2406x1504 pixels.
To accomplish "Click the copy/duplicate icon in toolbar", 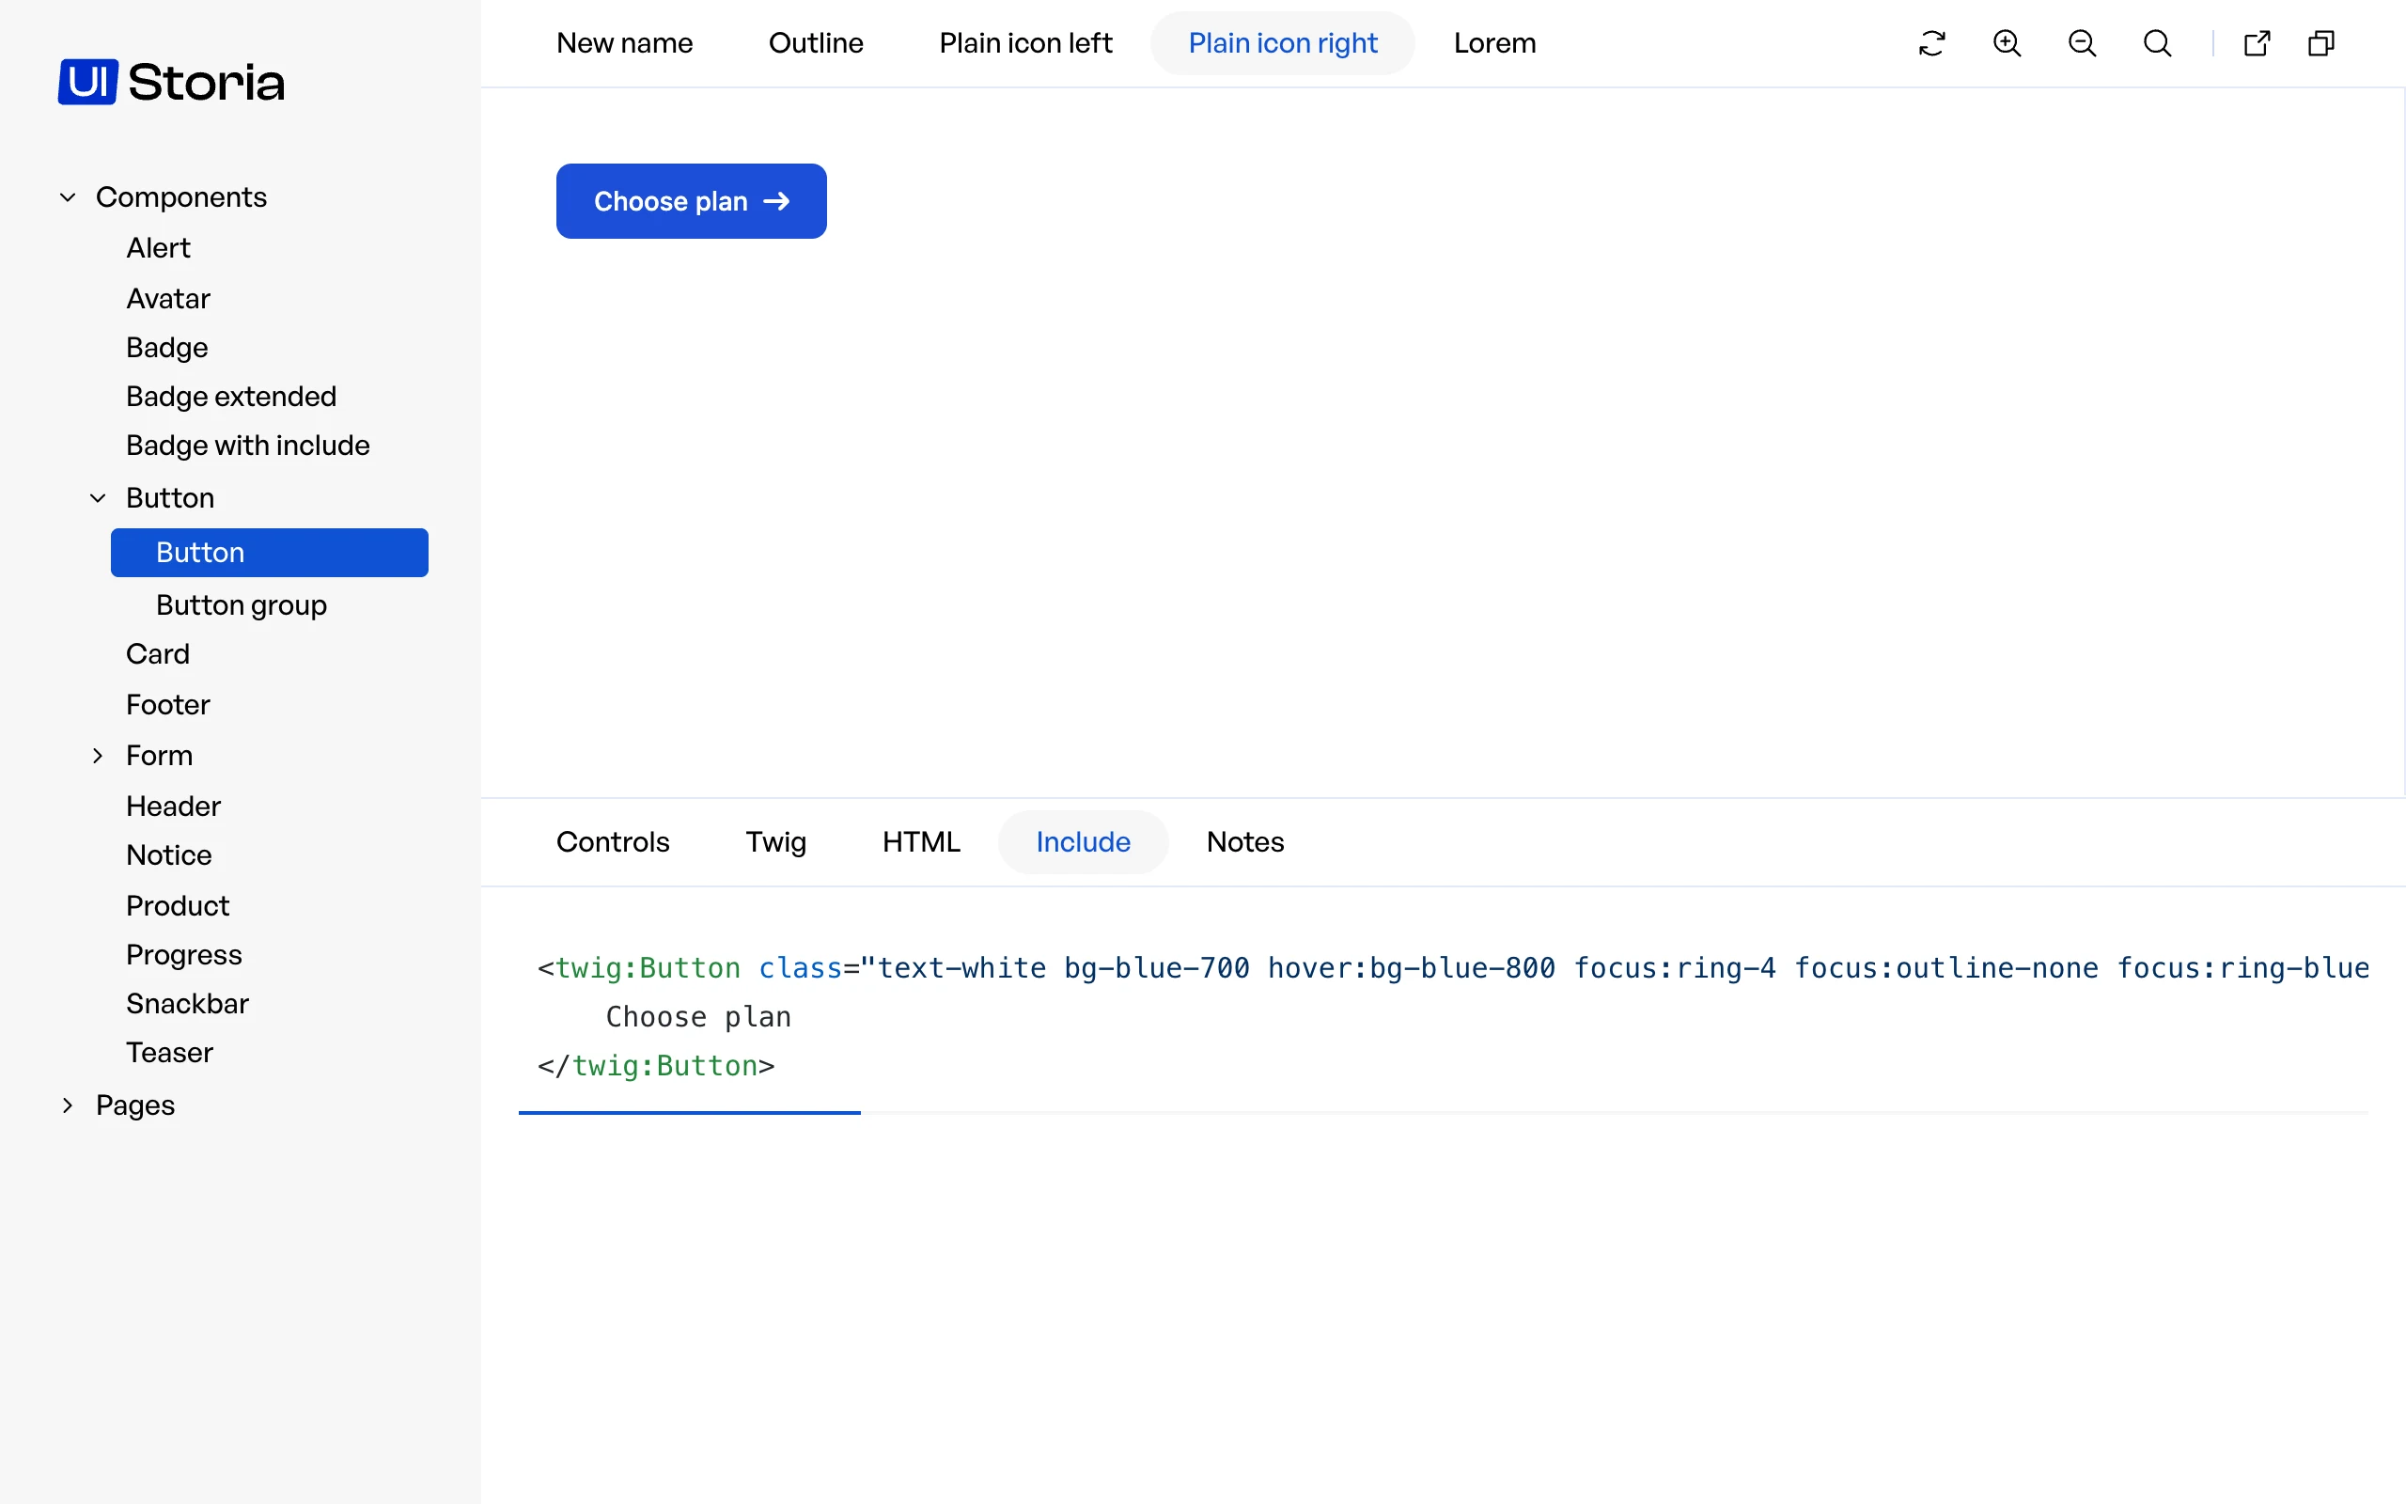I will (2321, 44).
